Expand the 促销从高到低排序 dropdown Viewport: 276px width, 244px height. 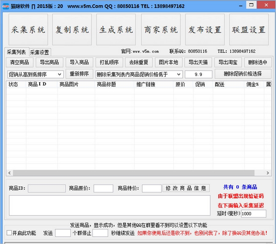[35, 74]
